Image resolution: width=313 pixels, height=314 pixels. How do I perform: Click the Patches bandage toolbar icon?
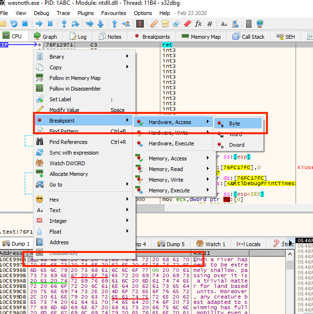pyautogui.click(x=154, y=24)
